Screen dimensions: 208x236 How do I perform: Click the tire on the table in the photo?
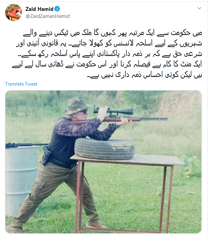pyautogui.click(x=105, y=149)
